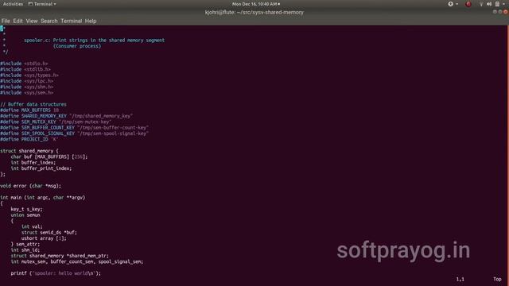
Task: Close the terminal window
Action: 506,12
